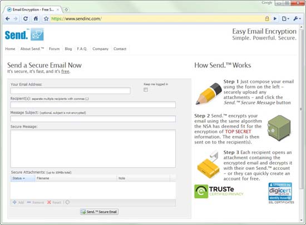Screen dimensions: 306x225
Task: Tick the Keep me logged in checkbox
Action: pyautogui.click(x=146, y=90)
